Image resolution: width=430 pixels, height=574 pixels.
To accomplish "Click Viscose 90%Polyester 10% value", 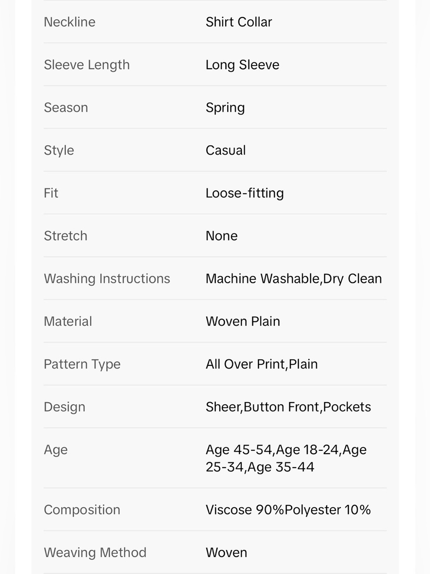I will click(x=288, y=510).
